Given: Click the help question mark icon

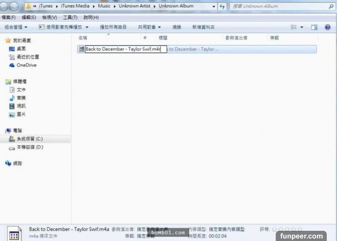Looking at the screenshot, I should tap(327, 27).
